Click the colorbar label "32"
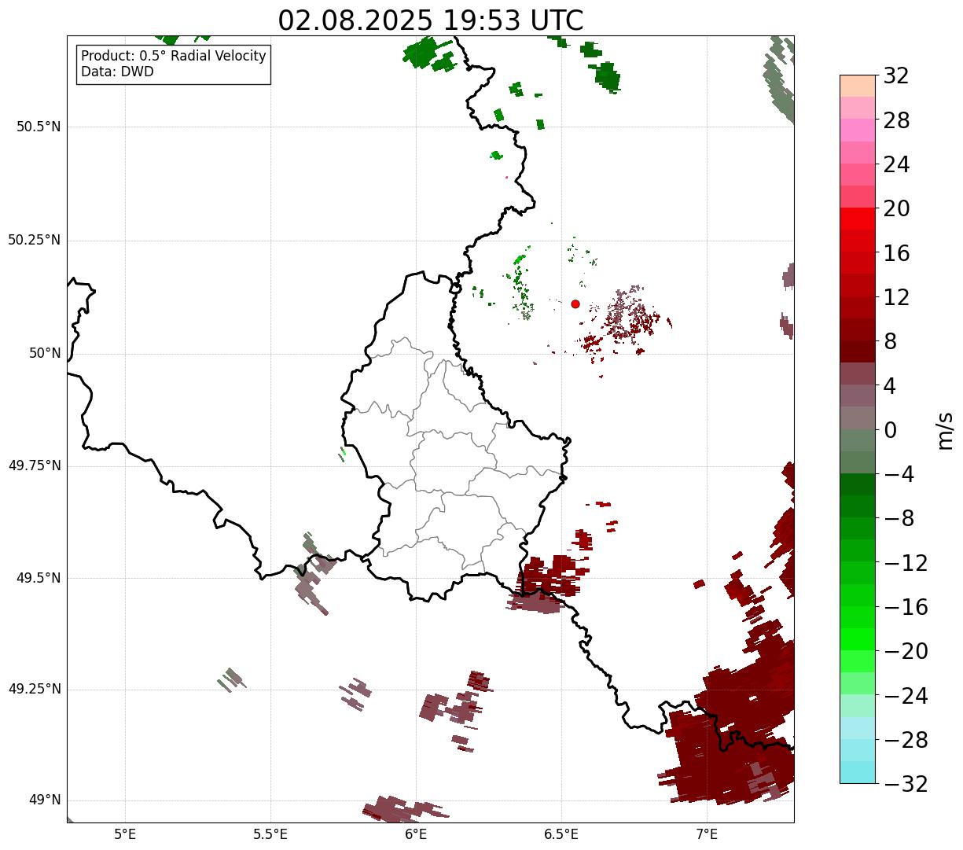Image resolution: width=963 pixels, height=850 pixels. tap(896, 76)
